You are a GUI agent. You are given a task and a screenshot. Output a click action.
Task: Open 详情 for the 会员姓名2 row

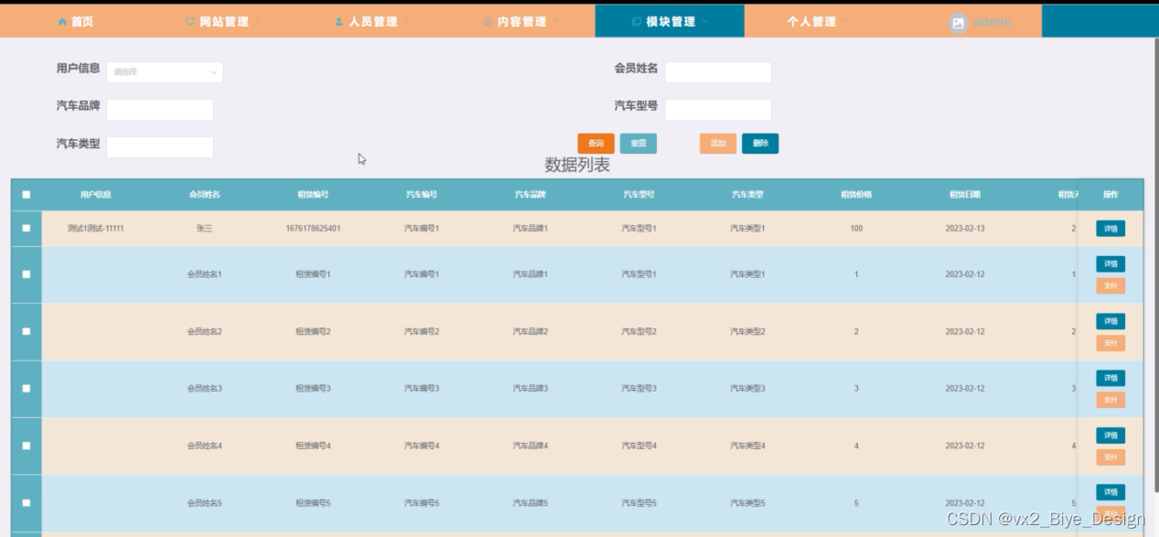(x=1111, y=321)
